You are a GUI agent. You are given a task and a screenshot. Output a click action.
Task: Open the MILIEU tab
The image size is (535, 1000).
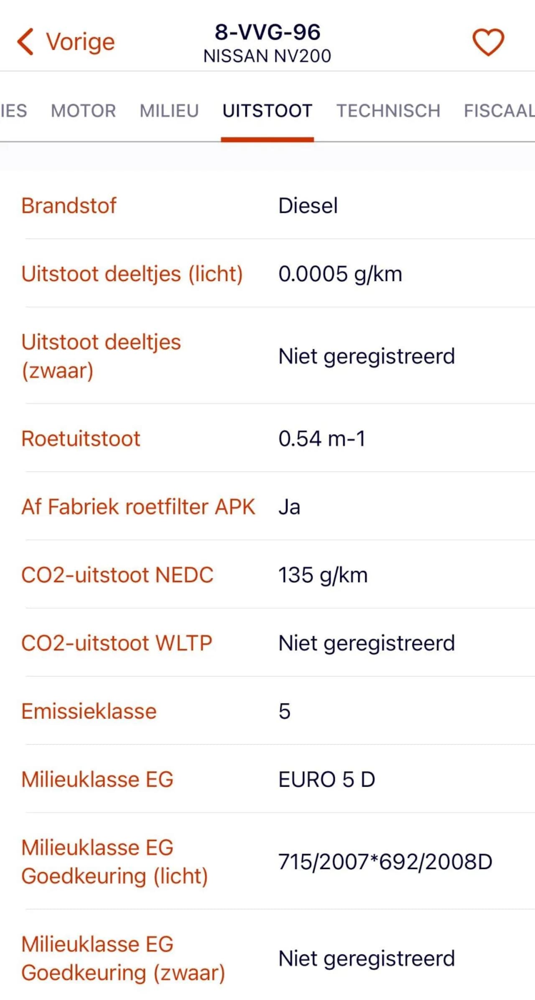169,111
